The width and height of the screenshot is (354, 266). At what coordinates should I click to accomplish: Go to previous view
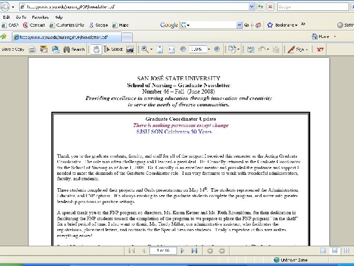(x=210, y=251)
